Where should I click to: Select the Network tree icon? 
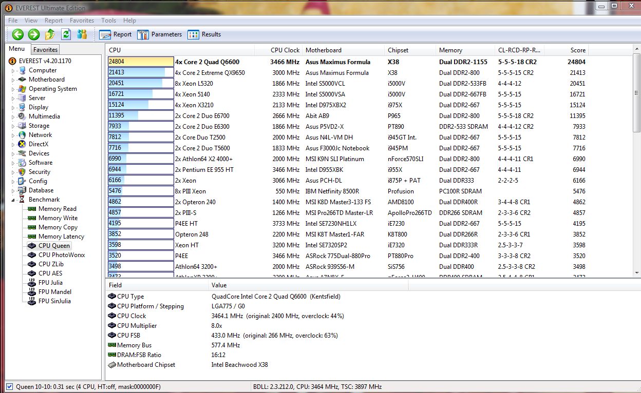pyautogui.click(x=22, y=135)
